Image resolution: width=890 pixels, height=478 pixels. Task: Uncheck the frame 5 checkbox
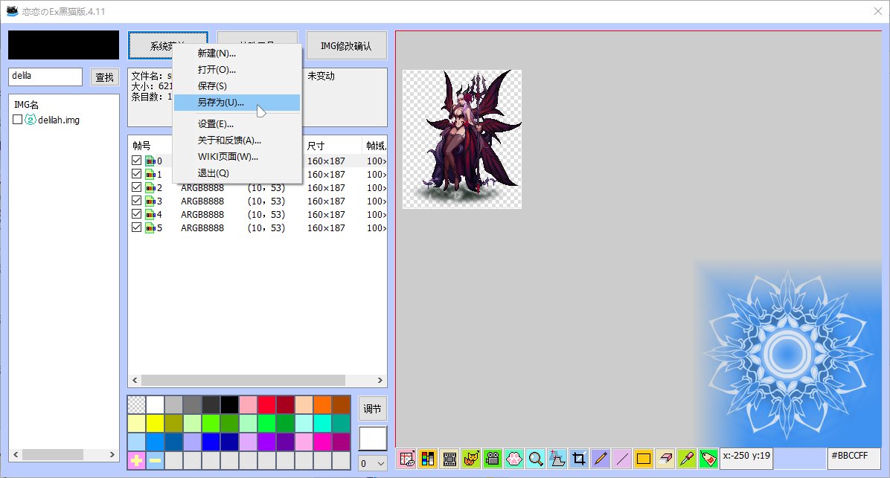[x=137, y=227]
